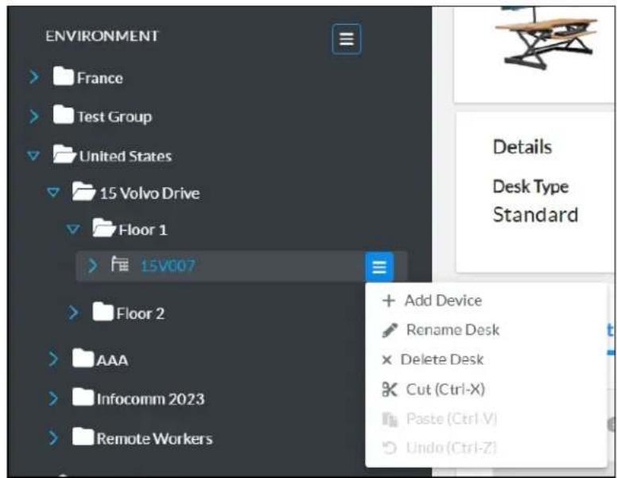This screenshot has width=617, height=478.
Task: Expand the Floor 2 node
Action: (73, 313)
